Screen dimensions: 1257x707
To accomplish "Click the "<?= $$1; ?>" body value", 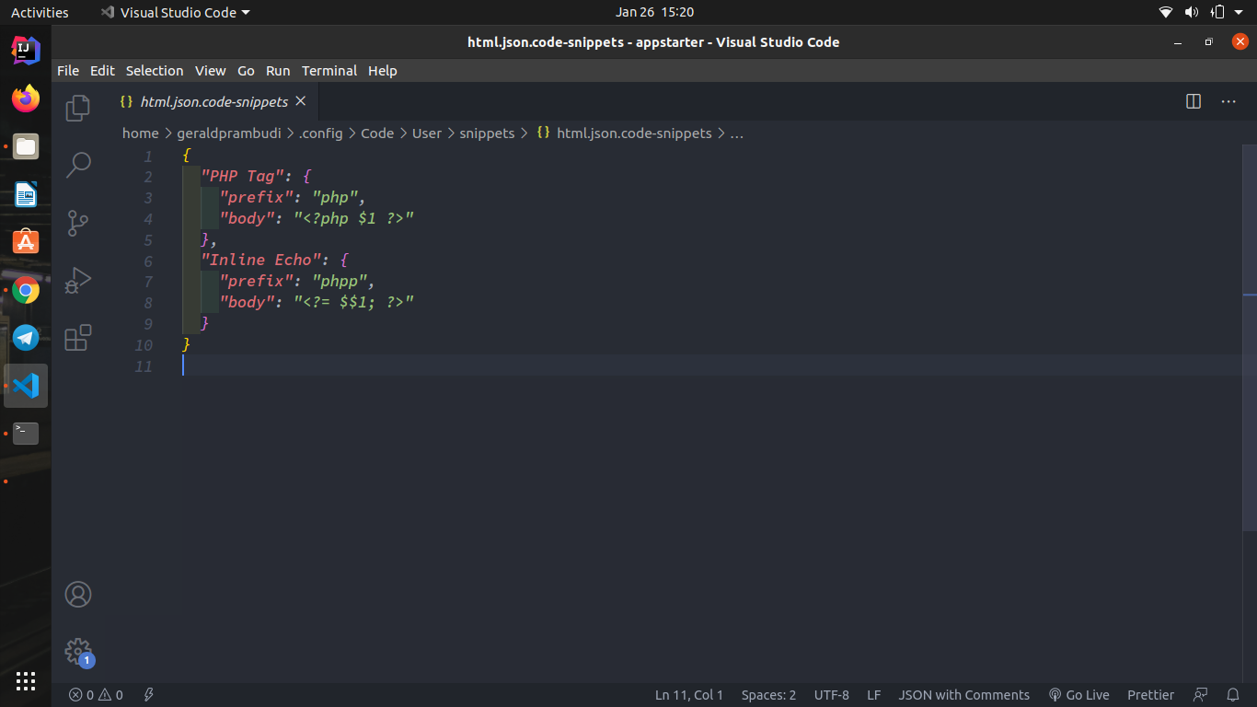I will [354, 303].
